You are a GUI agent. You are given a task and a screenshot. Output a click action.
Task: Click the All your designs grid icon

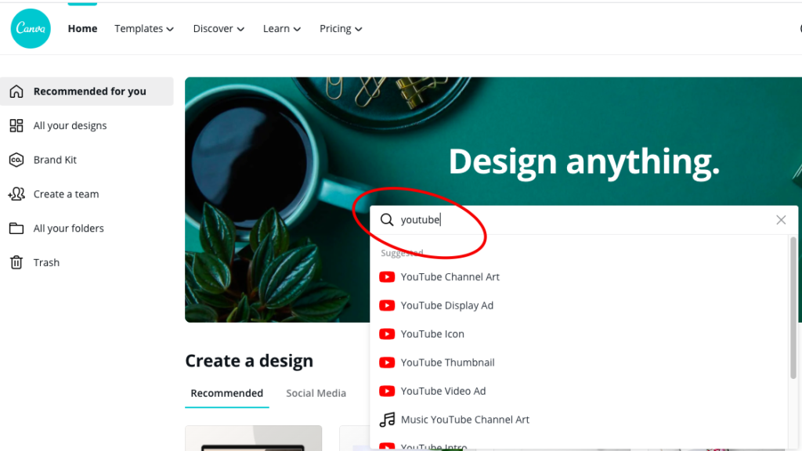pyautogui.click(x=16, y=126)
